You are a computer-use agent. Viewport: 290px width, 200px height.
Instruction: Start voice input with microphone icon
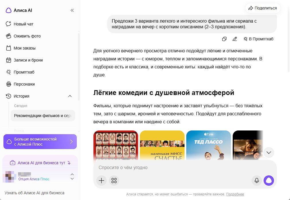click(257, 181)
